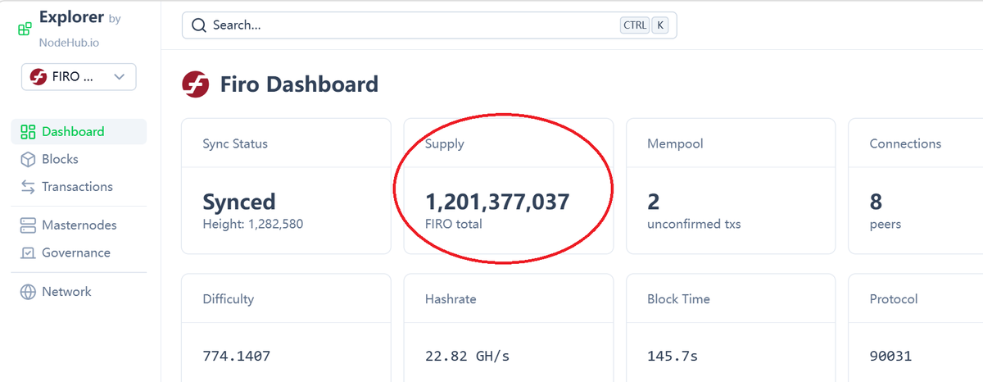Image resolution: width=983 pixels, height=382 pixels.
Task: Click the Height: 1,282,580 text
Action: pos(252,224)
